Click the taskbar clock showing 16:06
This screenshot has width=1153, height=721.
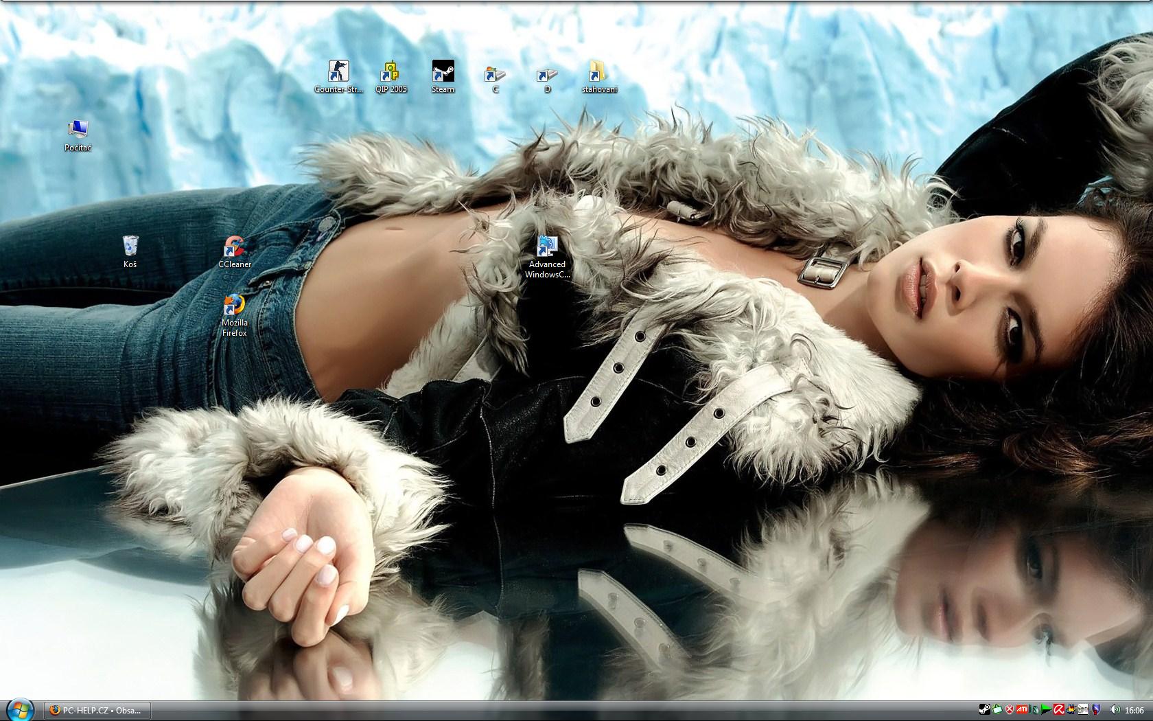point(1134,711)
